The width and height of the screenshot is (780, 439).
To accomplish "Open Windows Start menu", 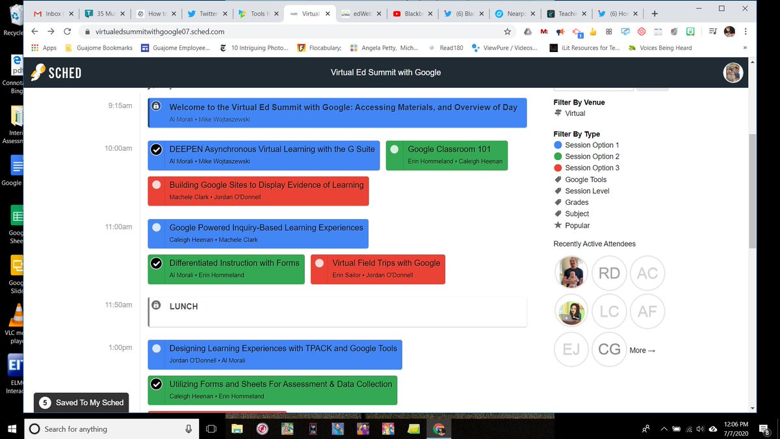I will 12,429.
